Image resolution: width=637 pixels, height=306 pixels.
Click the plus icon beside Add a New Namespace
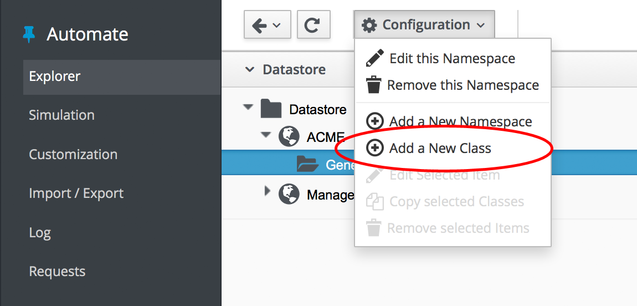click(375, 121)
